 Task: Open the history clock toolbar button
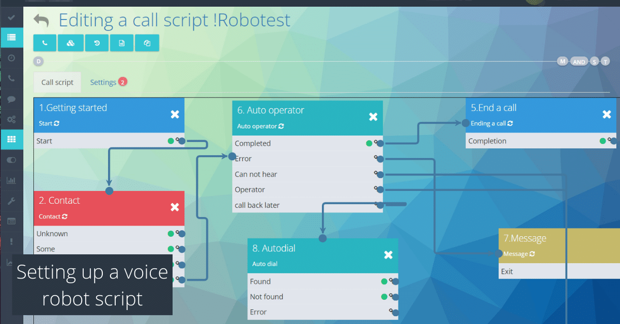pos(97,43)
